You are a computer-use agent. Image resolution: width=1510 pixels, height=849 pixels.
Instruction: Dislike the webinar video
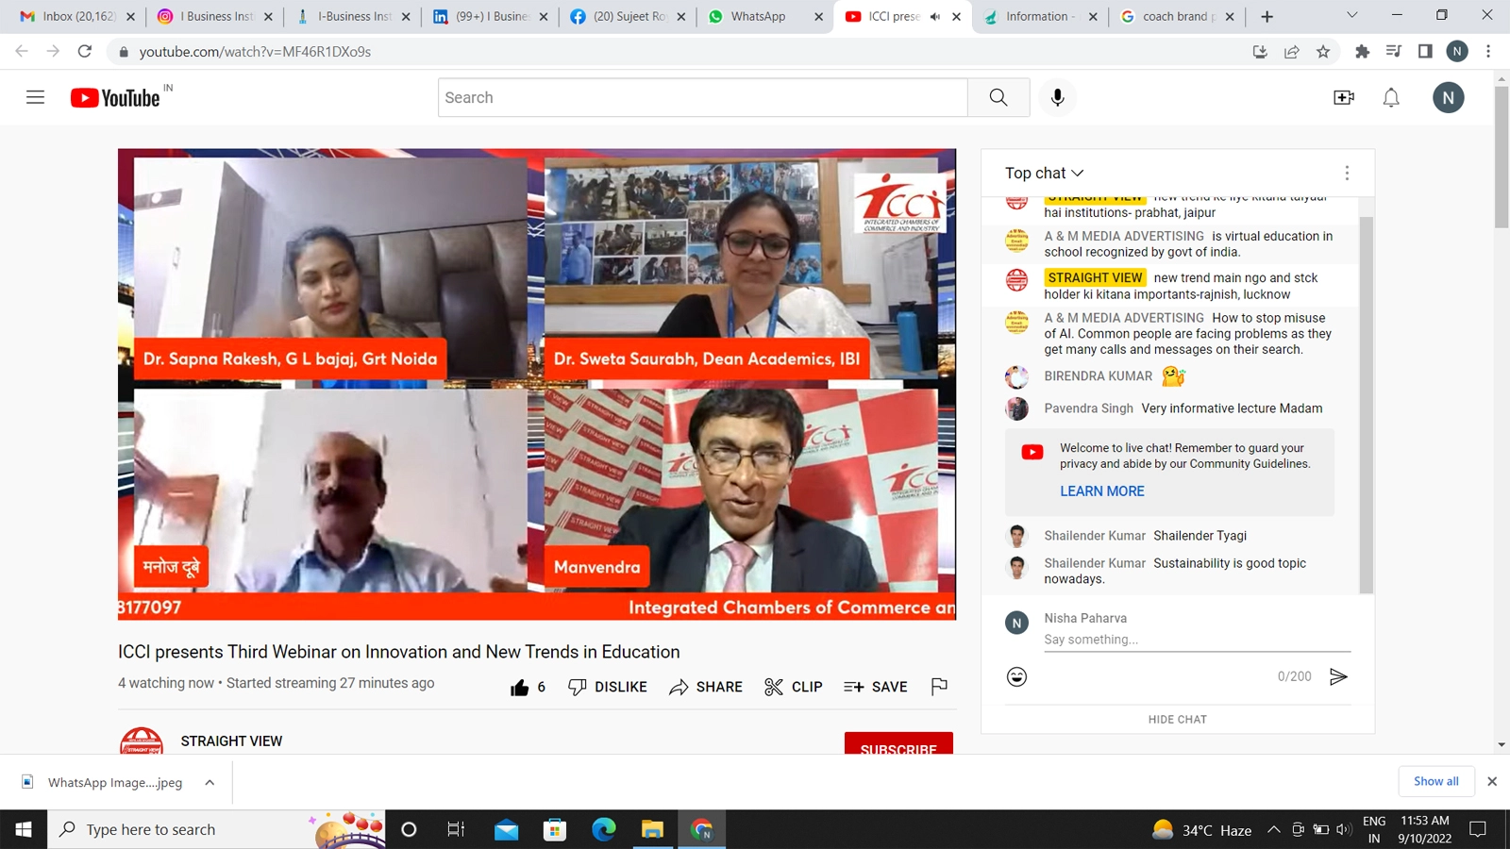tap(608, 687)
